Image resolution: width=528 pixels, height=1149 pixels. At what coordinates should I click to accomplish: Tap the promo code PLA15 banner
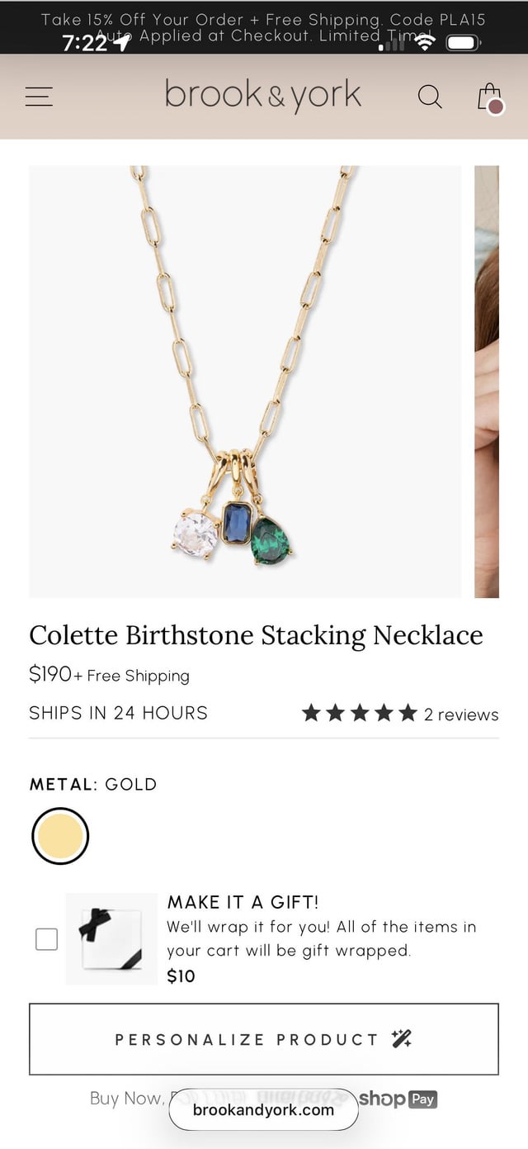coord(263,19)
